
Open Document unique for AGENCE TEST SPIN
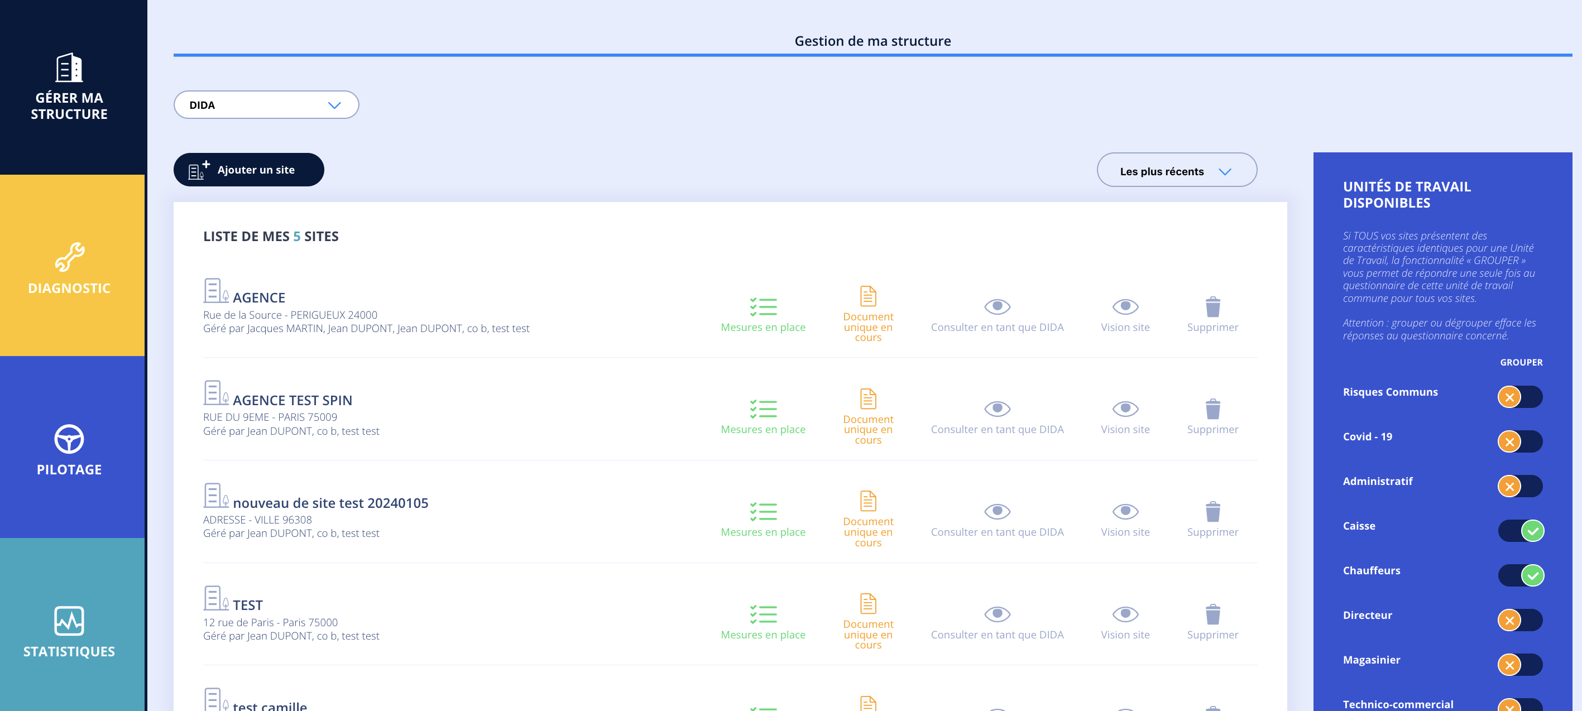click(868, 416)
